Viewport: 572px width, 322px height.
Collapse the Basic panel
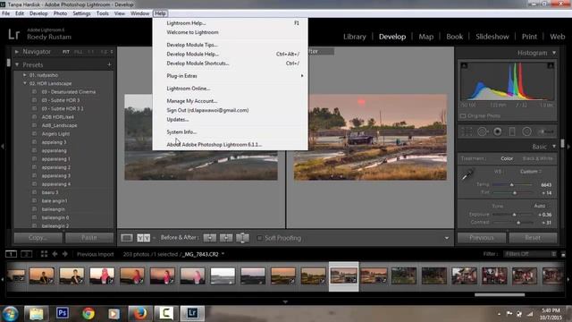[x=554, y=147]
